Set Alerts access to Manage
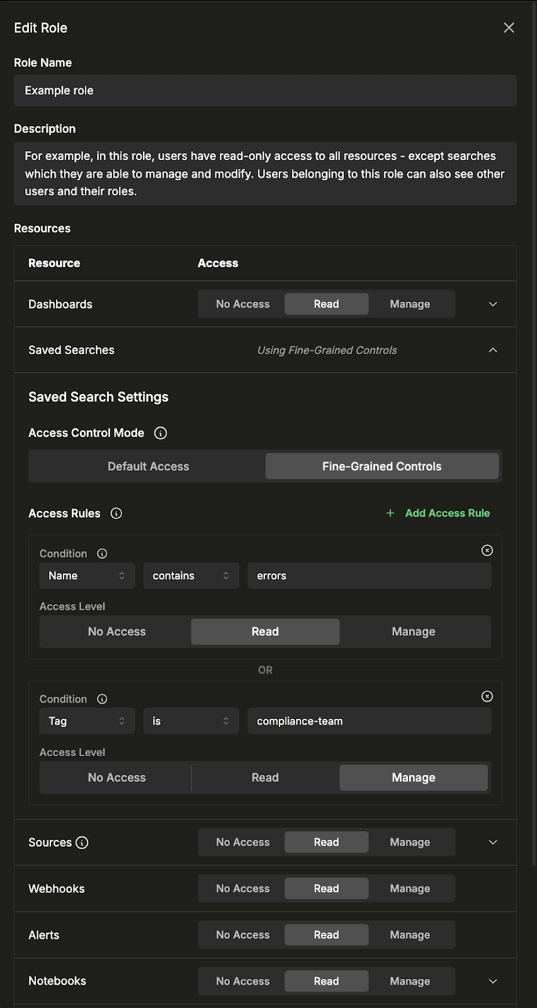 (x=410, y=935)
